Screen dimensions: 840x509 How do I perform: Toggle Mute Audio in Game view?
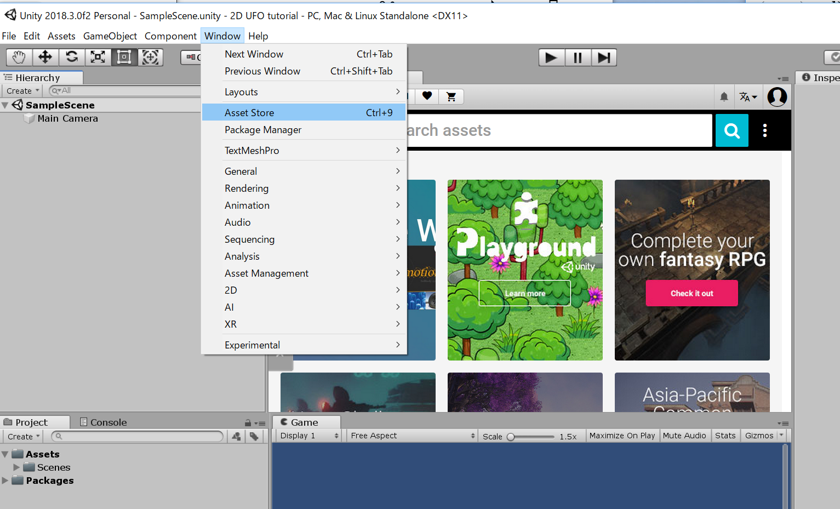coord(684,436)
